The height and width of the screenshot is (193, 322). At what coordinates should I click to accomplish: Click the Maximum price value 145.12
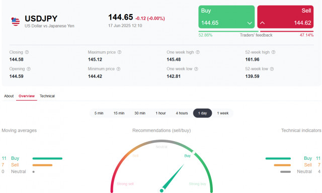point(95,59)
